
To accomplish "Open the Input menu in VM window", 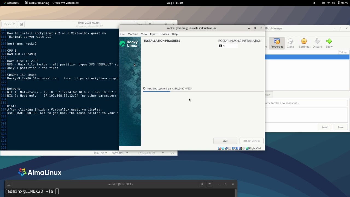I will [153, 34].
